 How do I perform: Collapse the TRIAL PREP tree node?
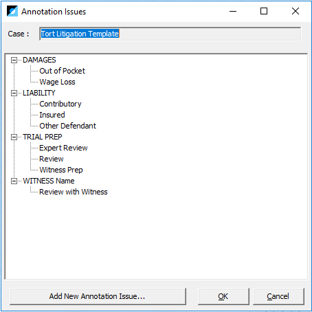click(x=14, y=137)
